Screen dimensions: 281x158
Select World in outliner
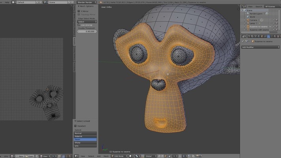[252, 17]
